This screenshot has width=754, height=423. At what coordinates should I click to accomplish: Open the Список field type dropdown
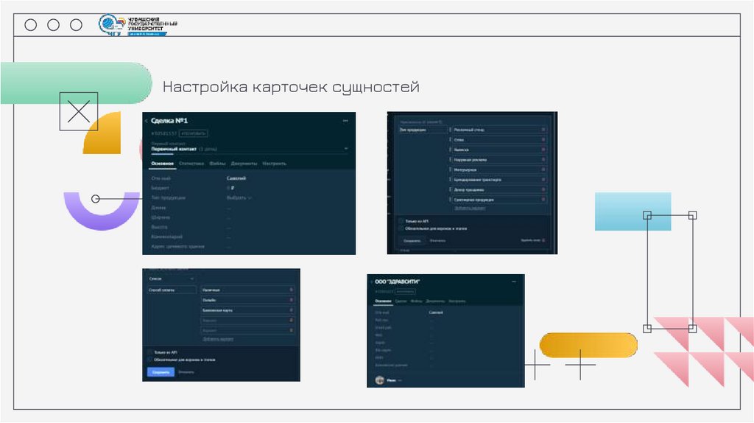tap(171, 279)
